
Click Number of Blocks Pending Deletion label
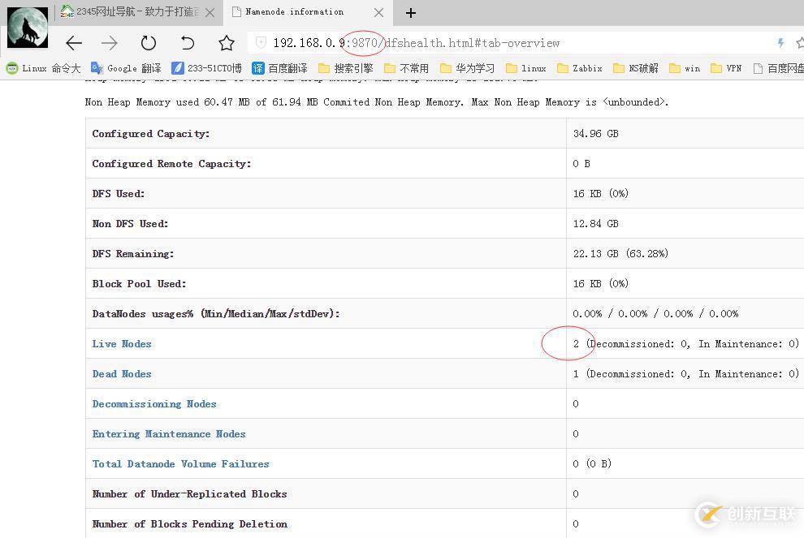190,524
